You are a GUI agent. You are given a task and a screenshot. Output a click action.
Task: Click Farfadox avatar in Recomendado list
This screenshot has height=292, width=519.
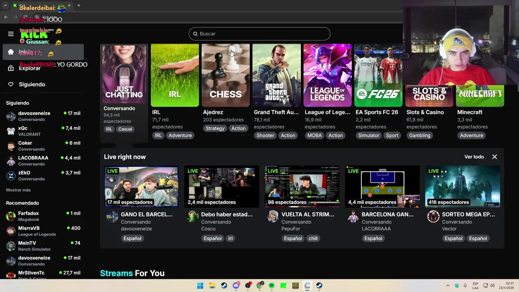[x=11, y=216]
